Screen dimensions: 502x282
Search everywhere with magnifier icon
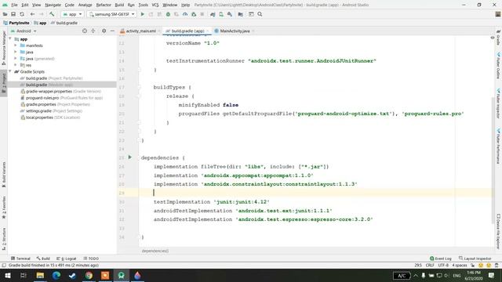point(260,14)
